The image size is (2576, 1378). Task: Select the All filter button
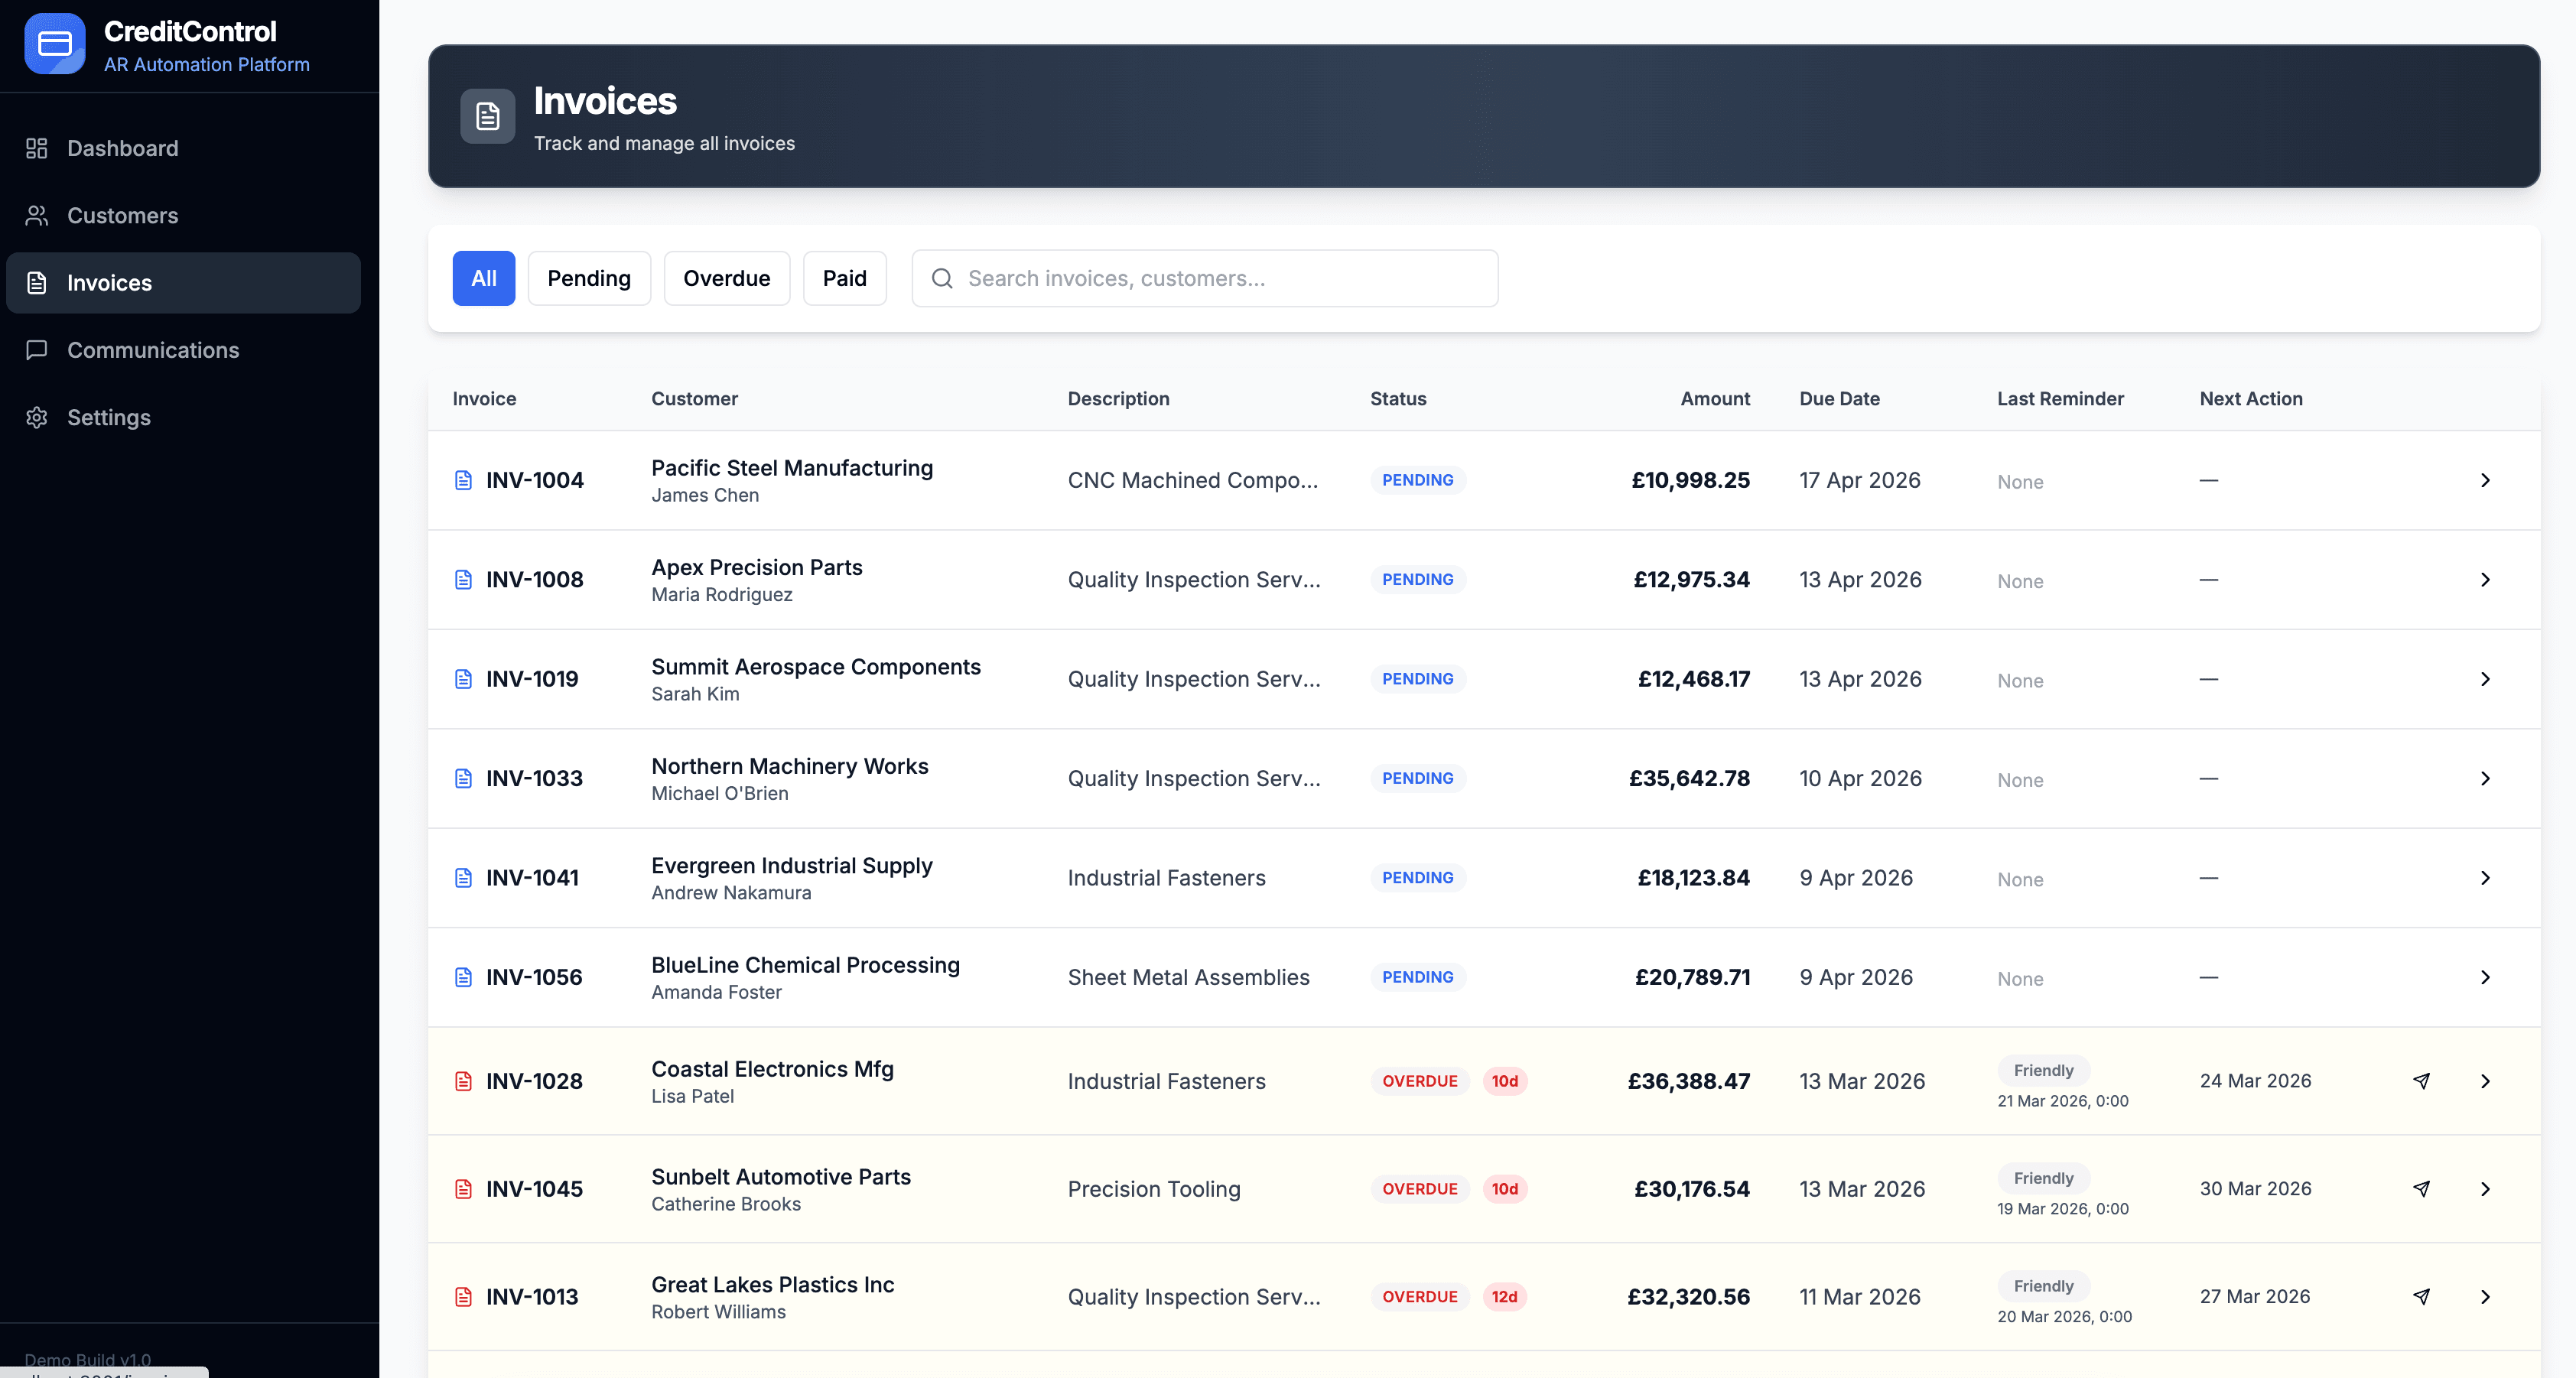pyautogui.click(x=483, y=278)
